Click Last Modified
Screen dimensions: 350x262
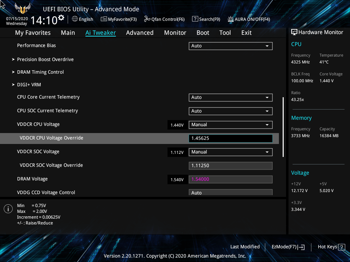coord(245,247)
